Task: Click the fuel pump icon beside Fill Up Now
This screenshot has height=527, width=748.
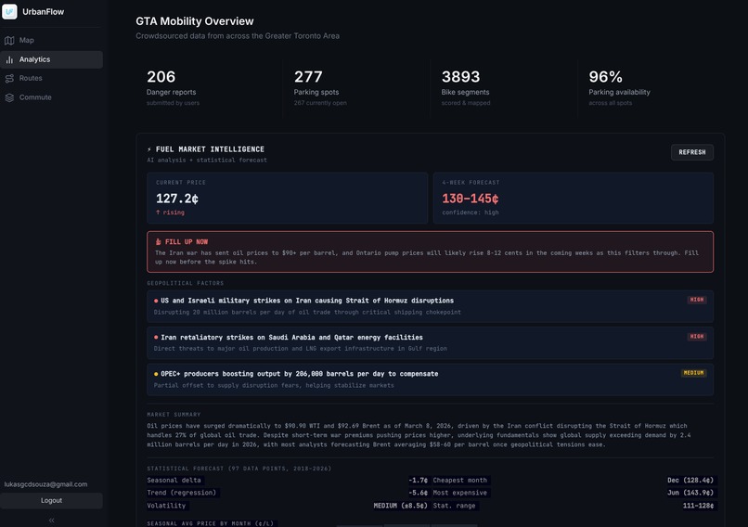Action: pos(159,242)
